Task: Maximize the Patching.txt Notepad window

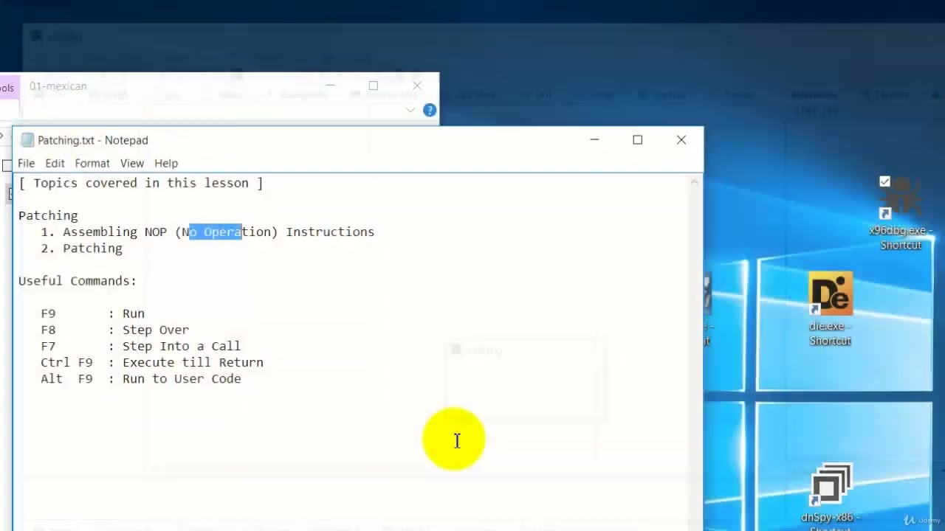Action: [638, 139]
